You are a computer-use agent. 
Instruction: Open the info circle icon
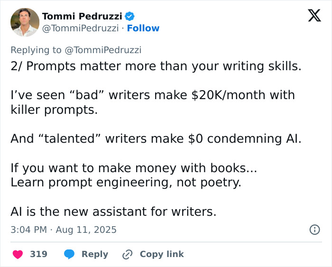coord(314,230)
